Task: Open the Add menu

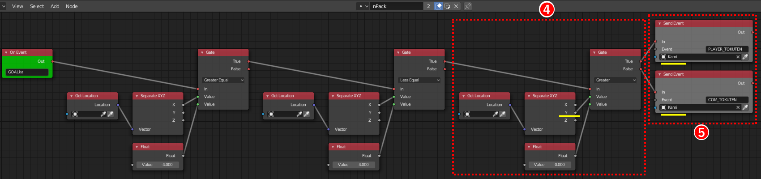Action: click(55, 6)
